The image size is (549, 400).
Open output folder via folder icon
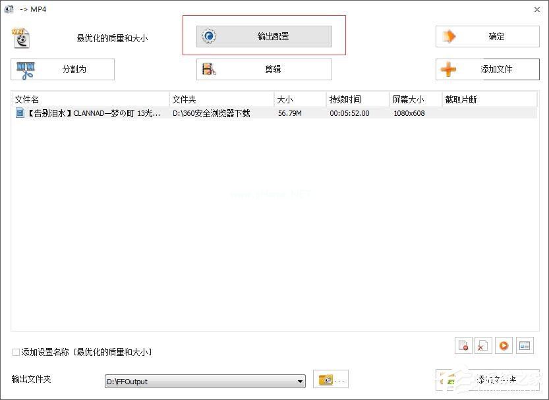pos(325,380)
